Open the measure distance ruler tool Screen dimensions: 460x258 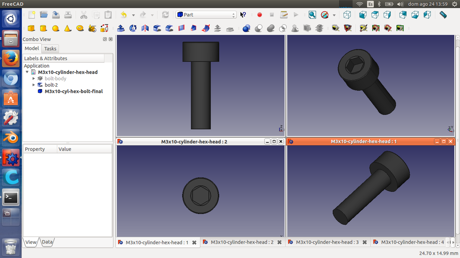tap(443, 15)
